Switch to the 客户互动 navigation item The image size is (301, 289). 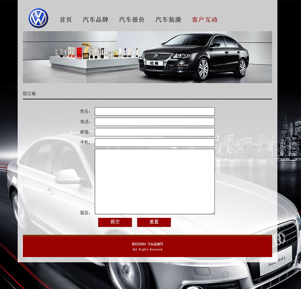[205, 20]
